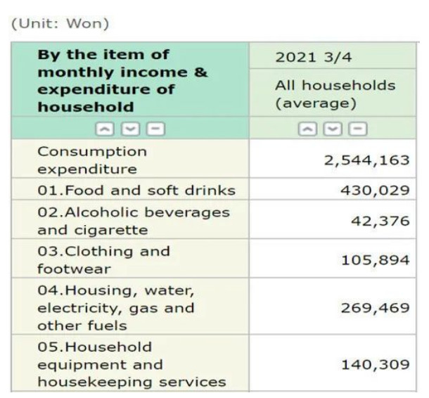Screen dimensions: 429x398
Task: Sort All households column descending arrow
Action: coord(333,129)
